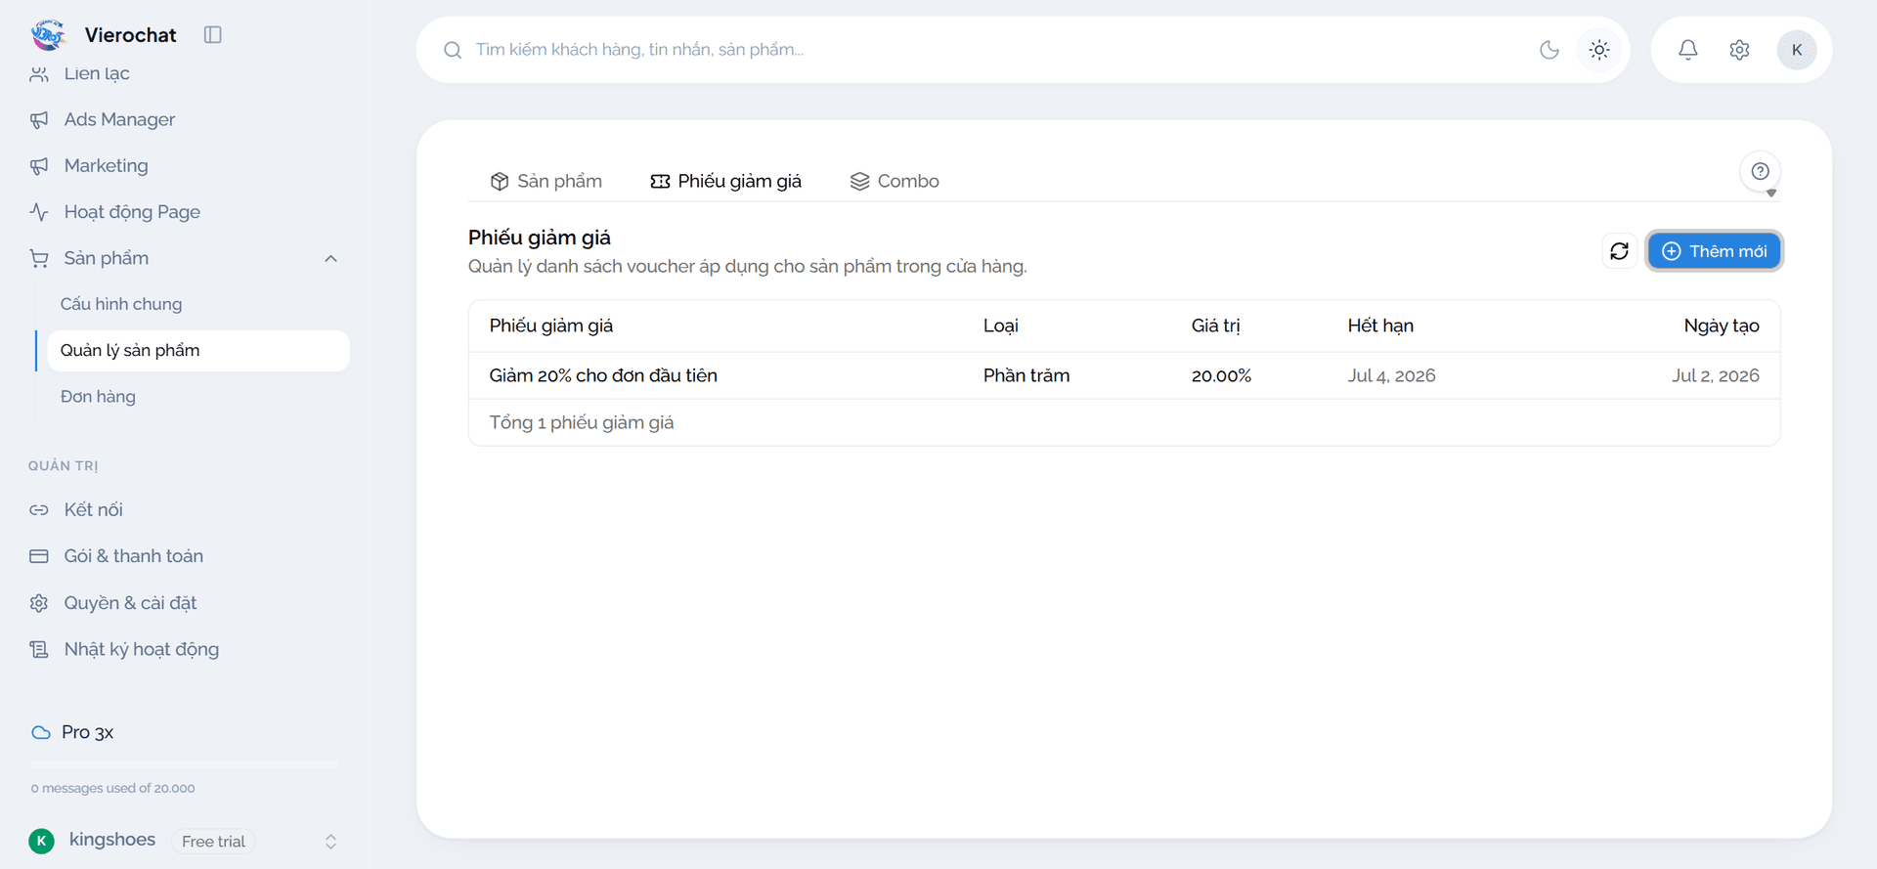Screen dimensions: 1877x869
Task: Refresh the voucher list
Action: [1620, 251]
